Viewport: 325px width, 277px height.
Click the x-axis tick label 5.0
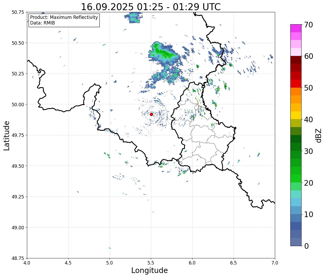point(110,263)
